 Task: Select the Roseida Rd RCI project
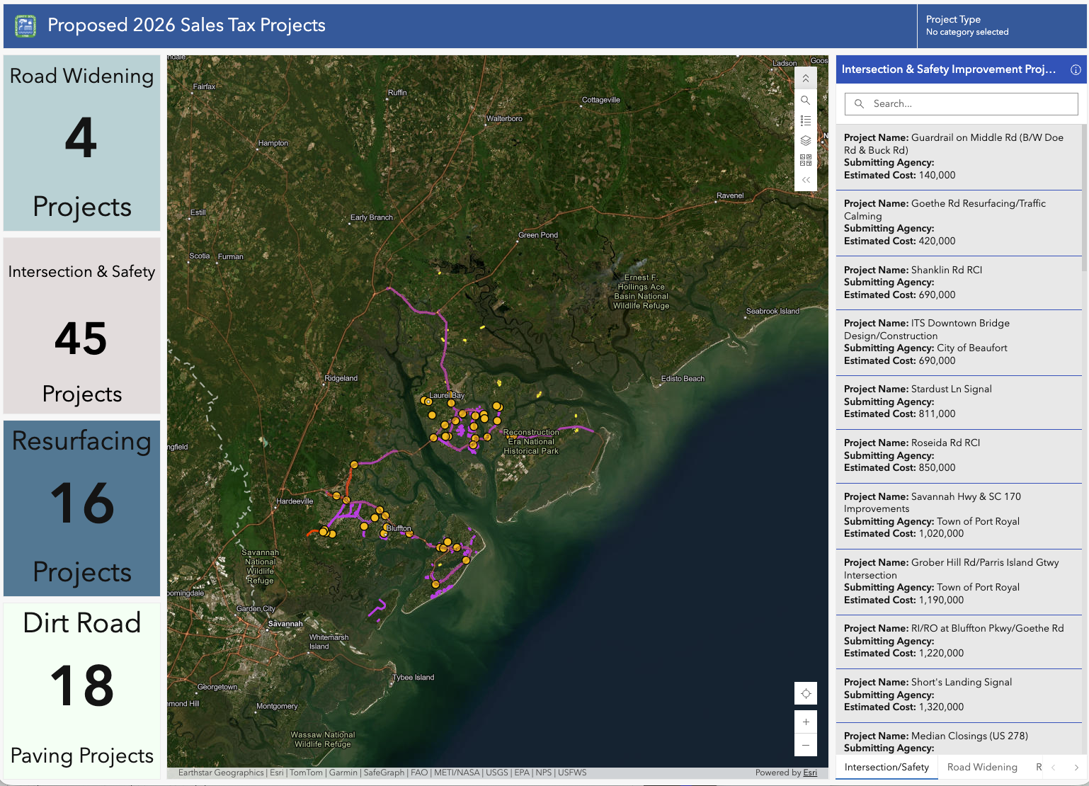[x=959, y=455]
